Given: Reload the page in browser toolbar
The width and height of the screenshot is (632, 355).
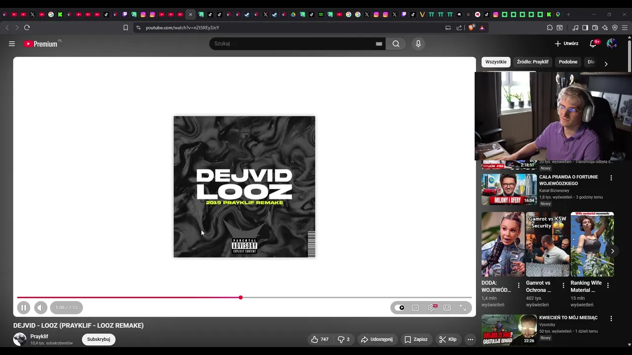Looking at the screenshot, I should [x=27, y=28].
